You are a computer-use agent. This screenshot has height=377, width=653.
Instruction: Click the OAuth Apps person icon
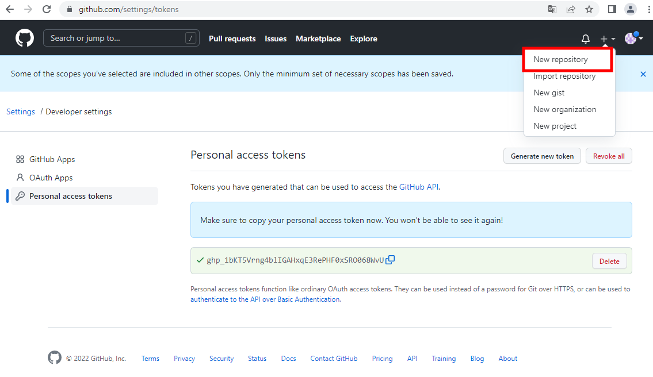[20, 178]
